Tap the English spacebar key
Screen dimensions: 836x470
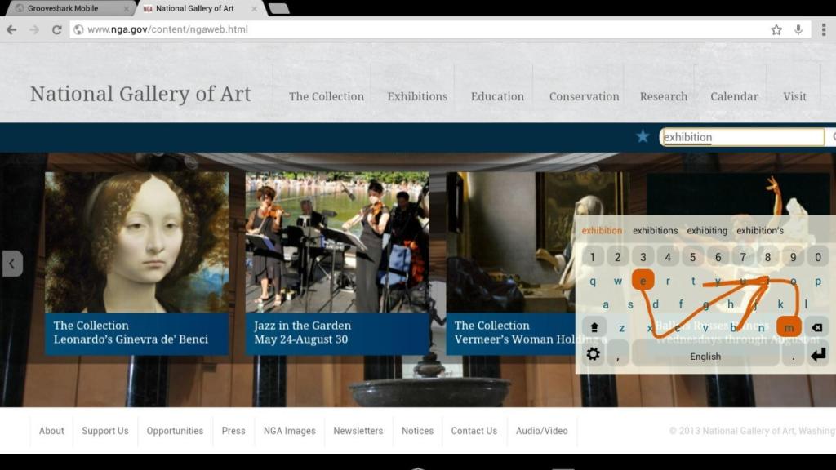pyautogui.click(x=705, y=356)
